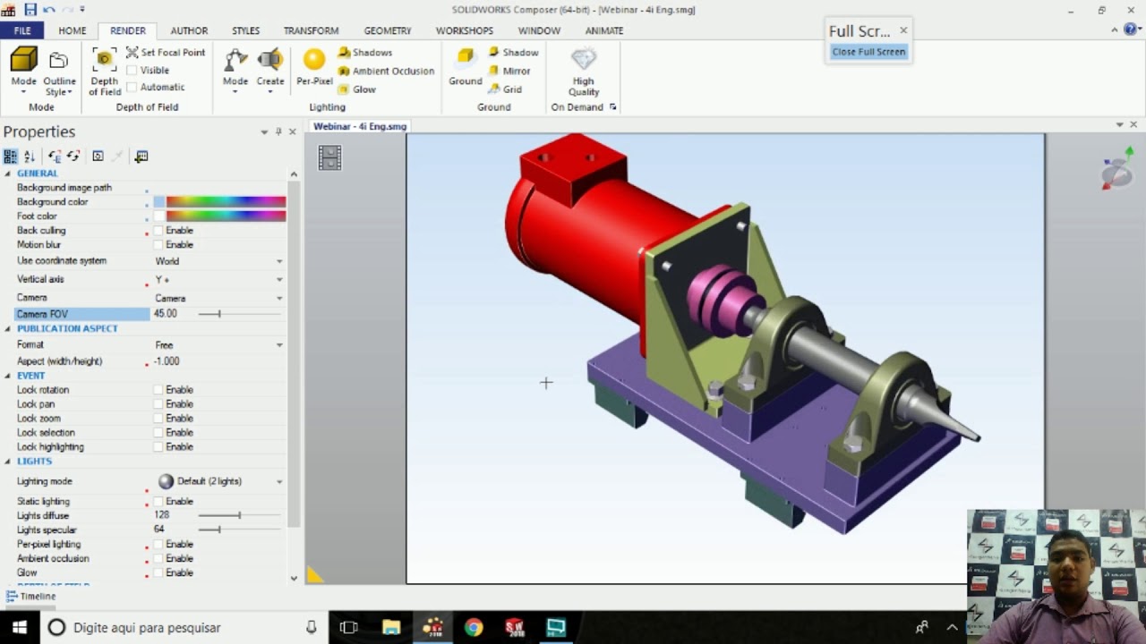Pin the Properties panel
The width and height of the screenshot is (1146, 644).
click(278, 131)
